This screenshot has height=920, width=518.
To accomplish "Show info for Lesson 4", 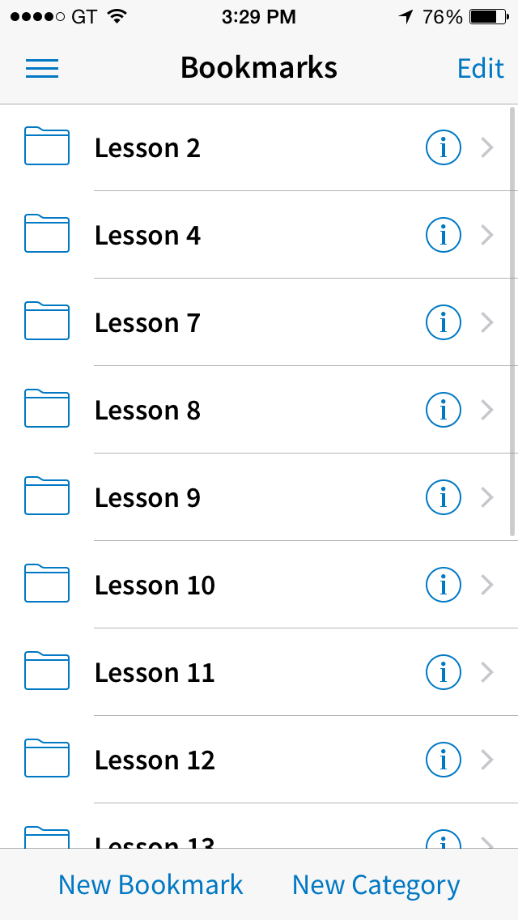I will click(x=443, y=236).
